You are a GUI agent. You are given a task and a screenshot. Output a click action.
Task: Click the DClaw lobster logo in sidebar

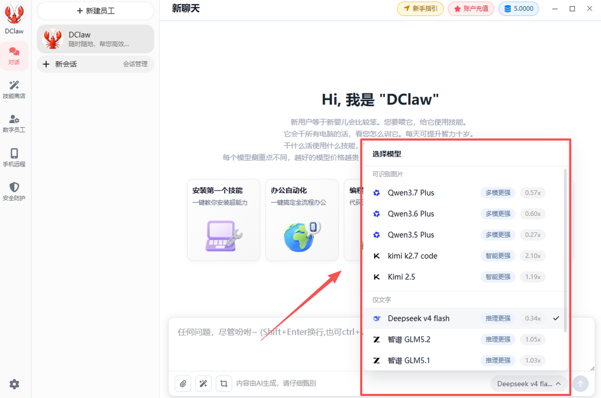coord(14,14)
